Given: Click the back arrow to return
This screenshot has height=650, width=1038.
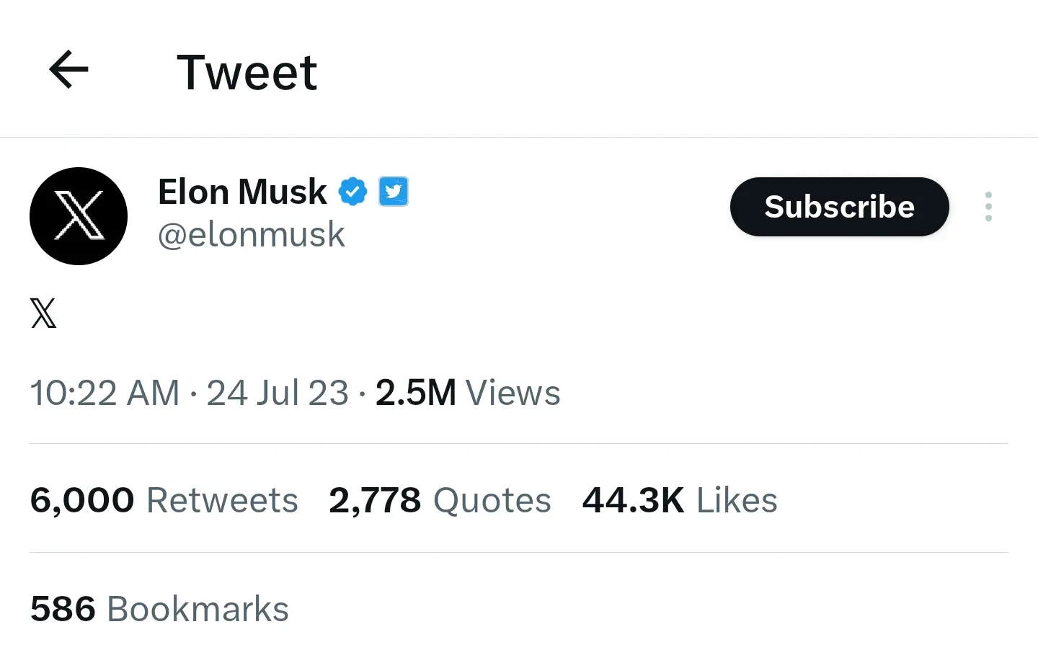Looking at the screenshot, I should click(68, 69).
